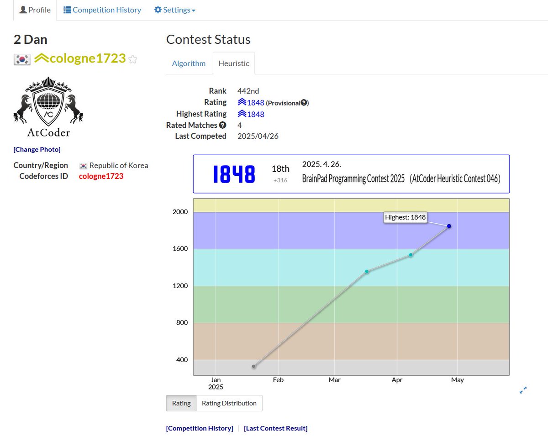Viewport: 548px width, 436px height.
Task: Click the small flag next to Republic of Korea
Action: point(83,166)
